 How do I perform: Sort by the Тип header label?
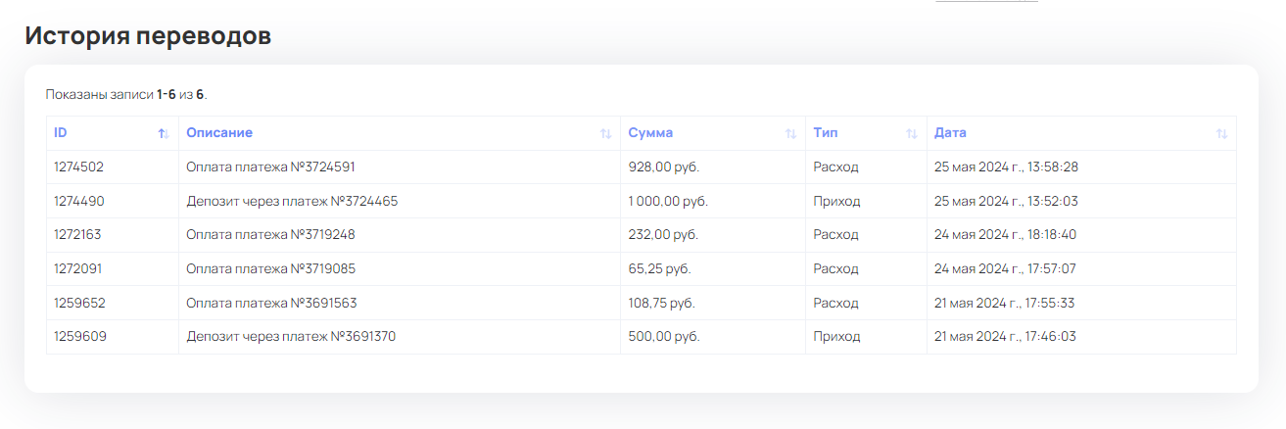pyautogui.click(x=825, y=133)
